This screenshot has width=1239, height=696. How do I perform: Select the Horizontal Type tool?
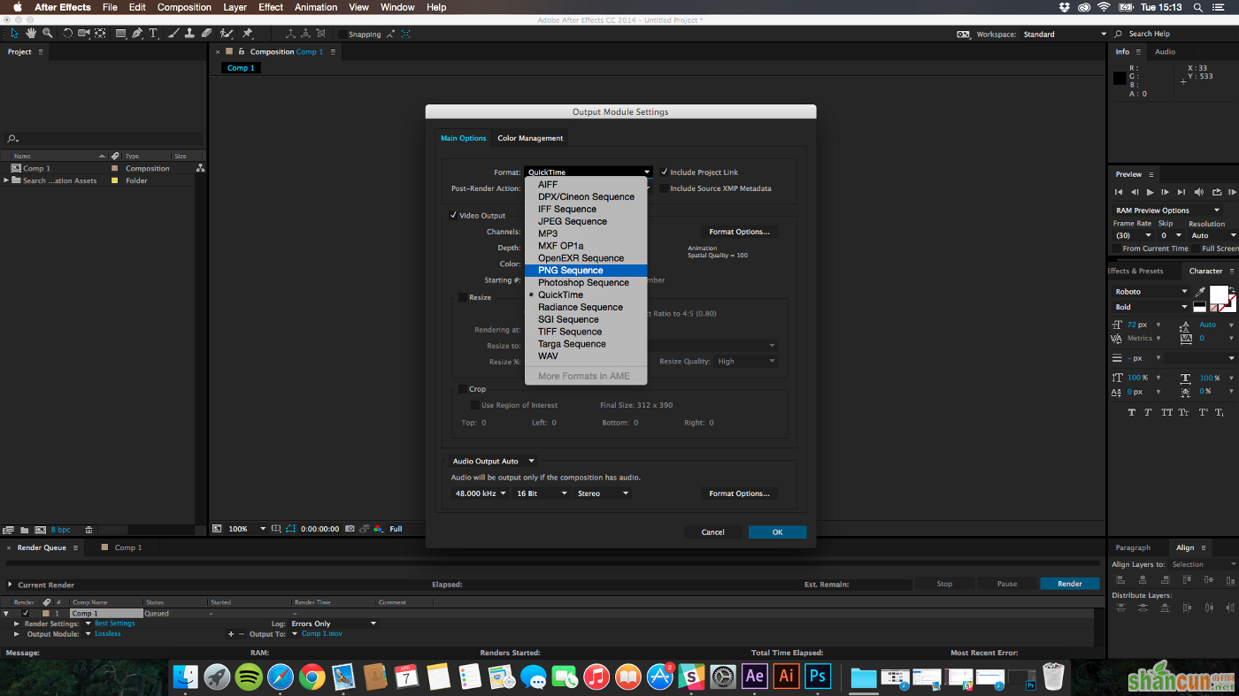pyautogui.click(x=153, y=34)
